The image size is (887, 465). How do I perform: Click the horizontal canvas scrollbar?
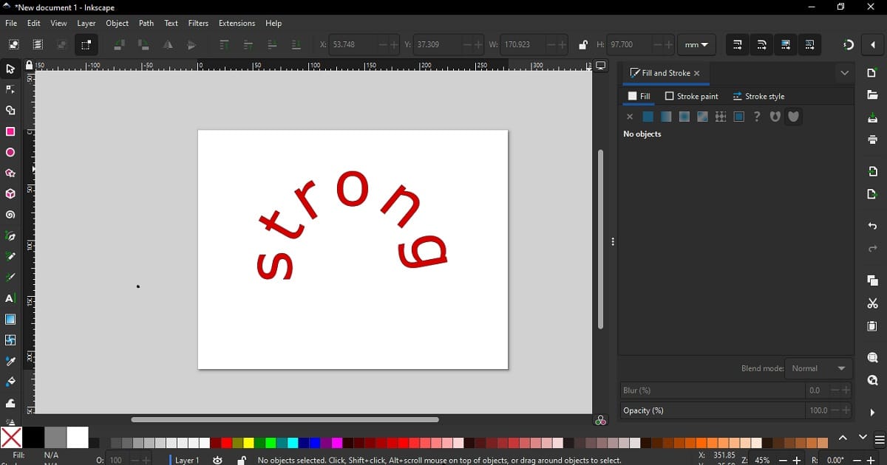click(x=285, y=419)
